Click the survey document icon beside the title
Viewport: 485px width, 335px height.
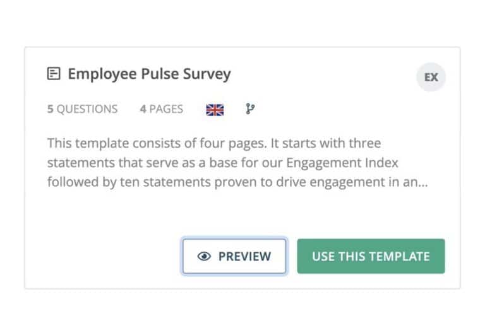(54, 74)
